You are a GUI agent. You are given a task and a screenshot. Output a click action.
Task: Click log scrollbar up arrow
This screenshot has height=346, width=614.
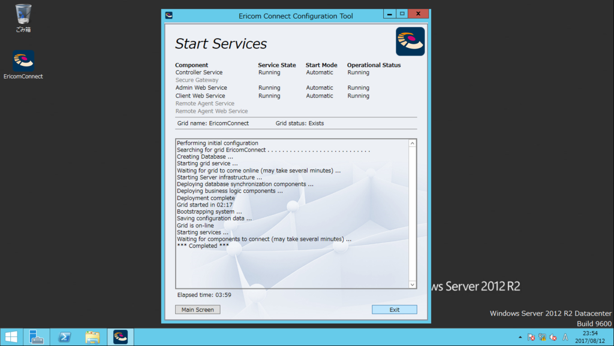[413, 143]
